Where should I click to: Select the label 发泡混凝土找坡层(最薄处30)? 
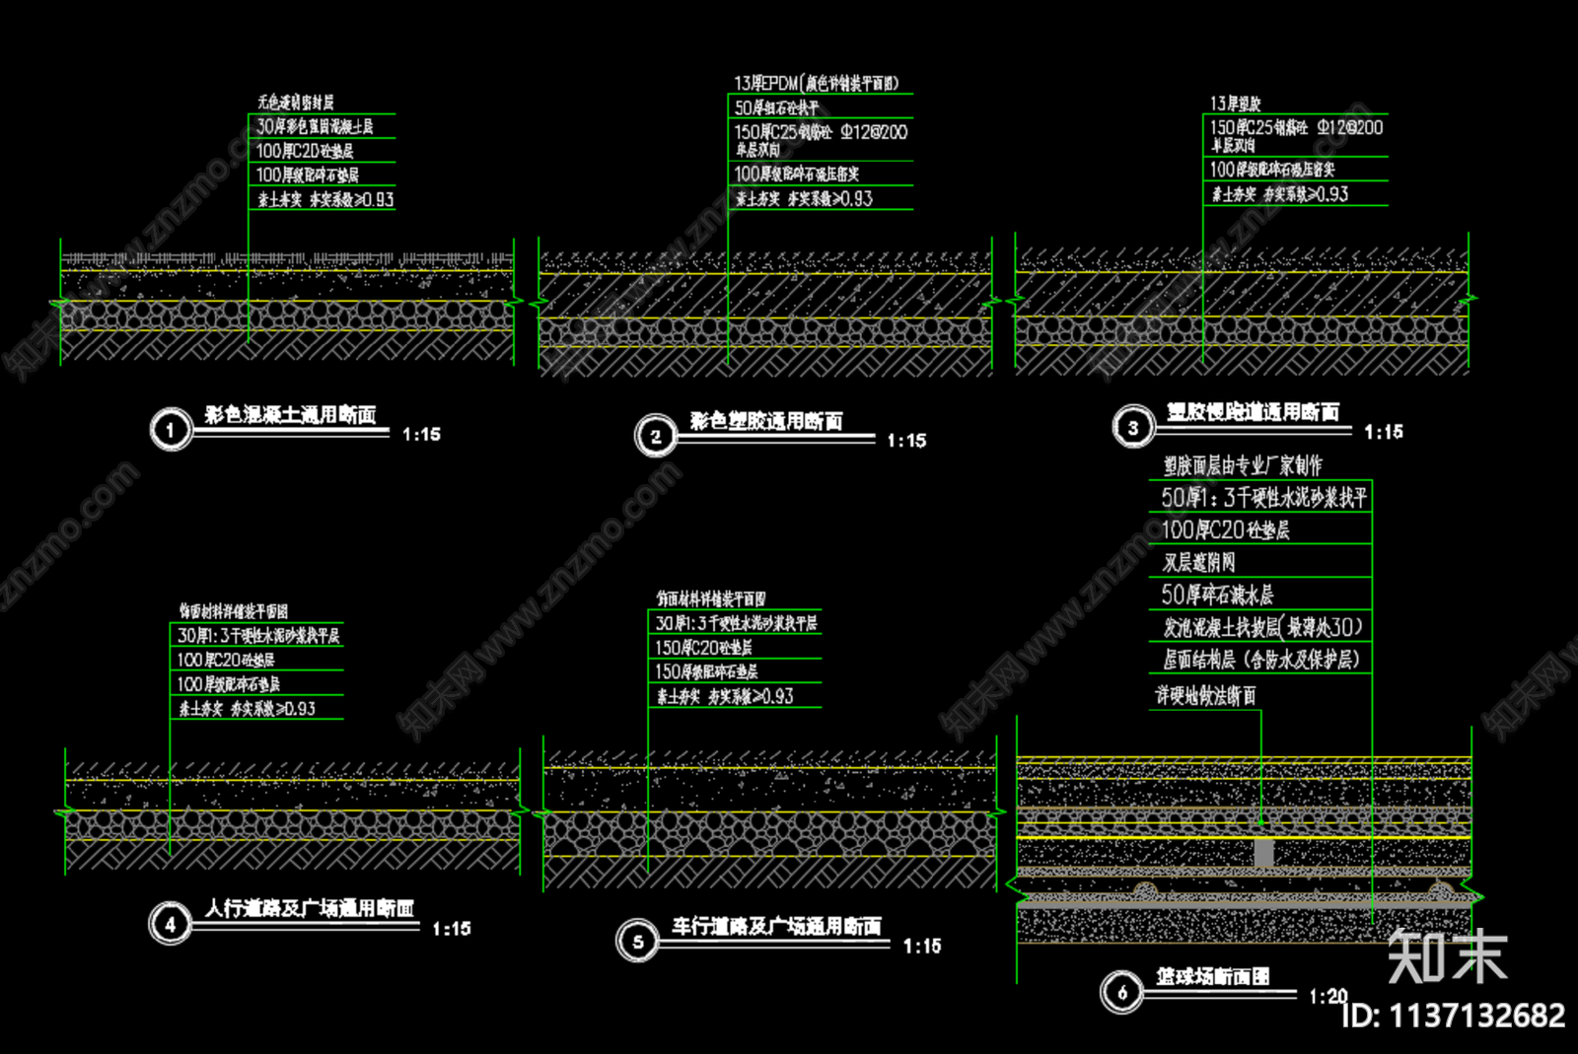click(x=1263, y=628)
